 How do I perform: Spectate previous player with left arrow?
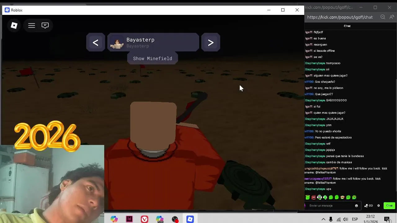click(96, 42)
